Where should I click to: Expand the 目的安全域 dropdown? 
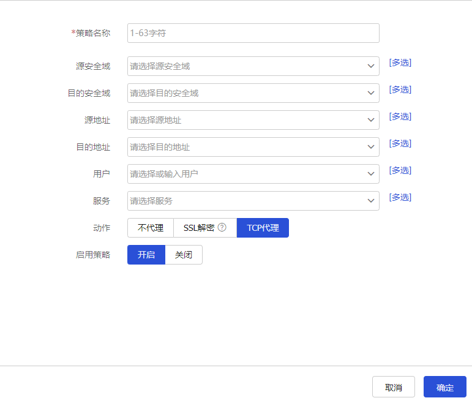[x=253, y=93]
